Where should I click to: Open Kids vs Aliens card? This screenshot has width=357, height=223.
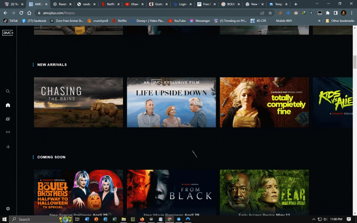click(x=333, y=102)
